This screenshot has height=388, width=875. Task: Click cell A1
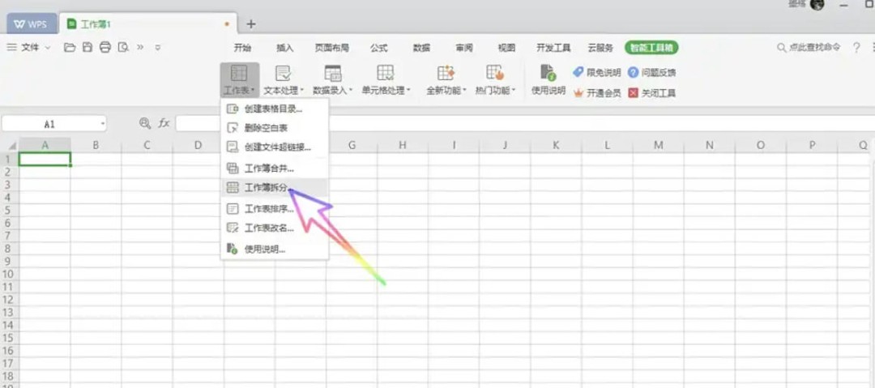click(45, 159)
